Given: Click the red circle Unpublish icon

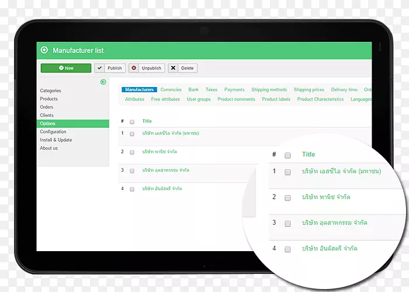Looking at the screenshot, I should (134, 68).
